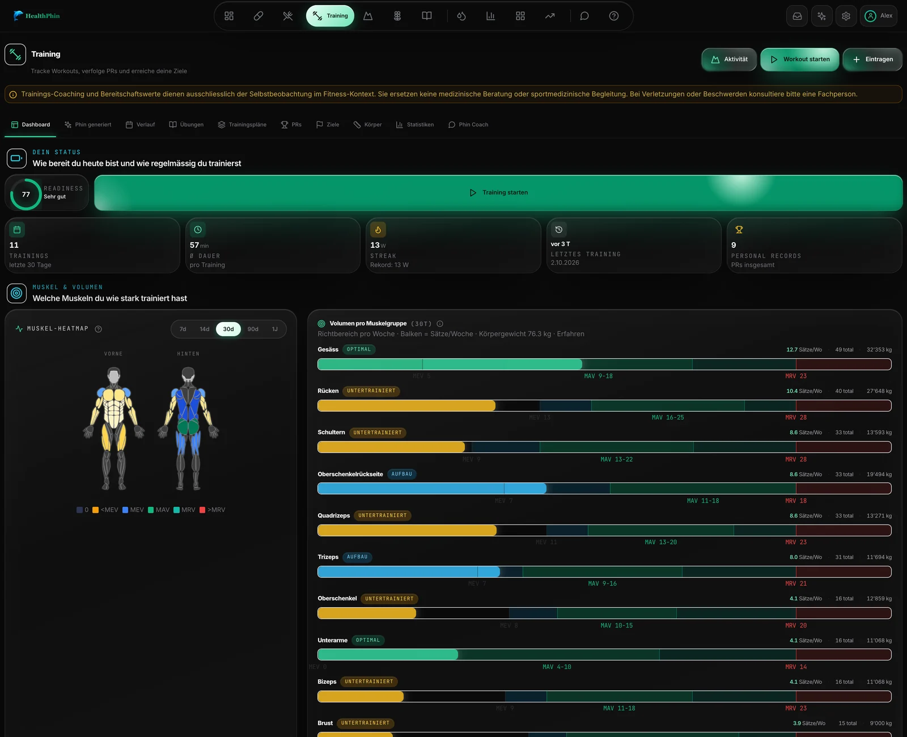The width and height of the screenshot is (907, 737).
Task: Open the chat bubble icon in navigation
Action: pyautogui.click(x=584, y=16)
